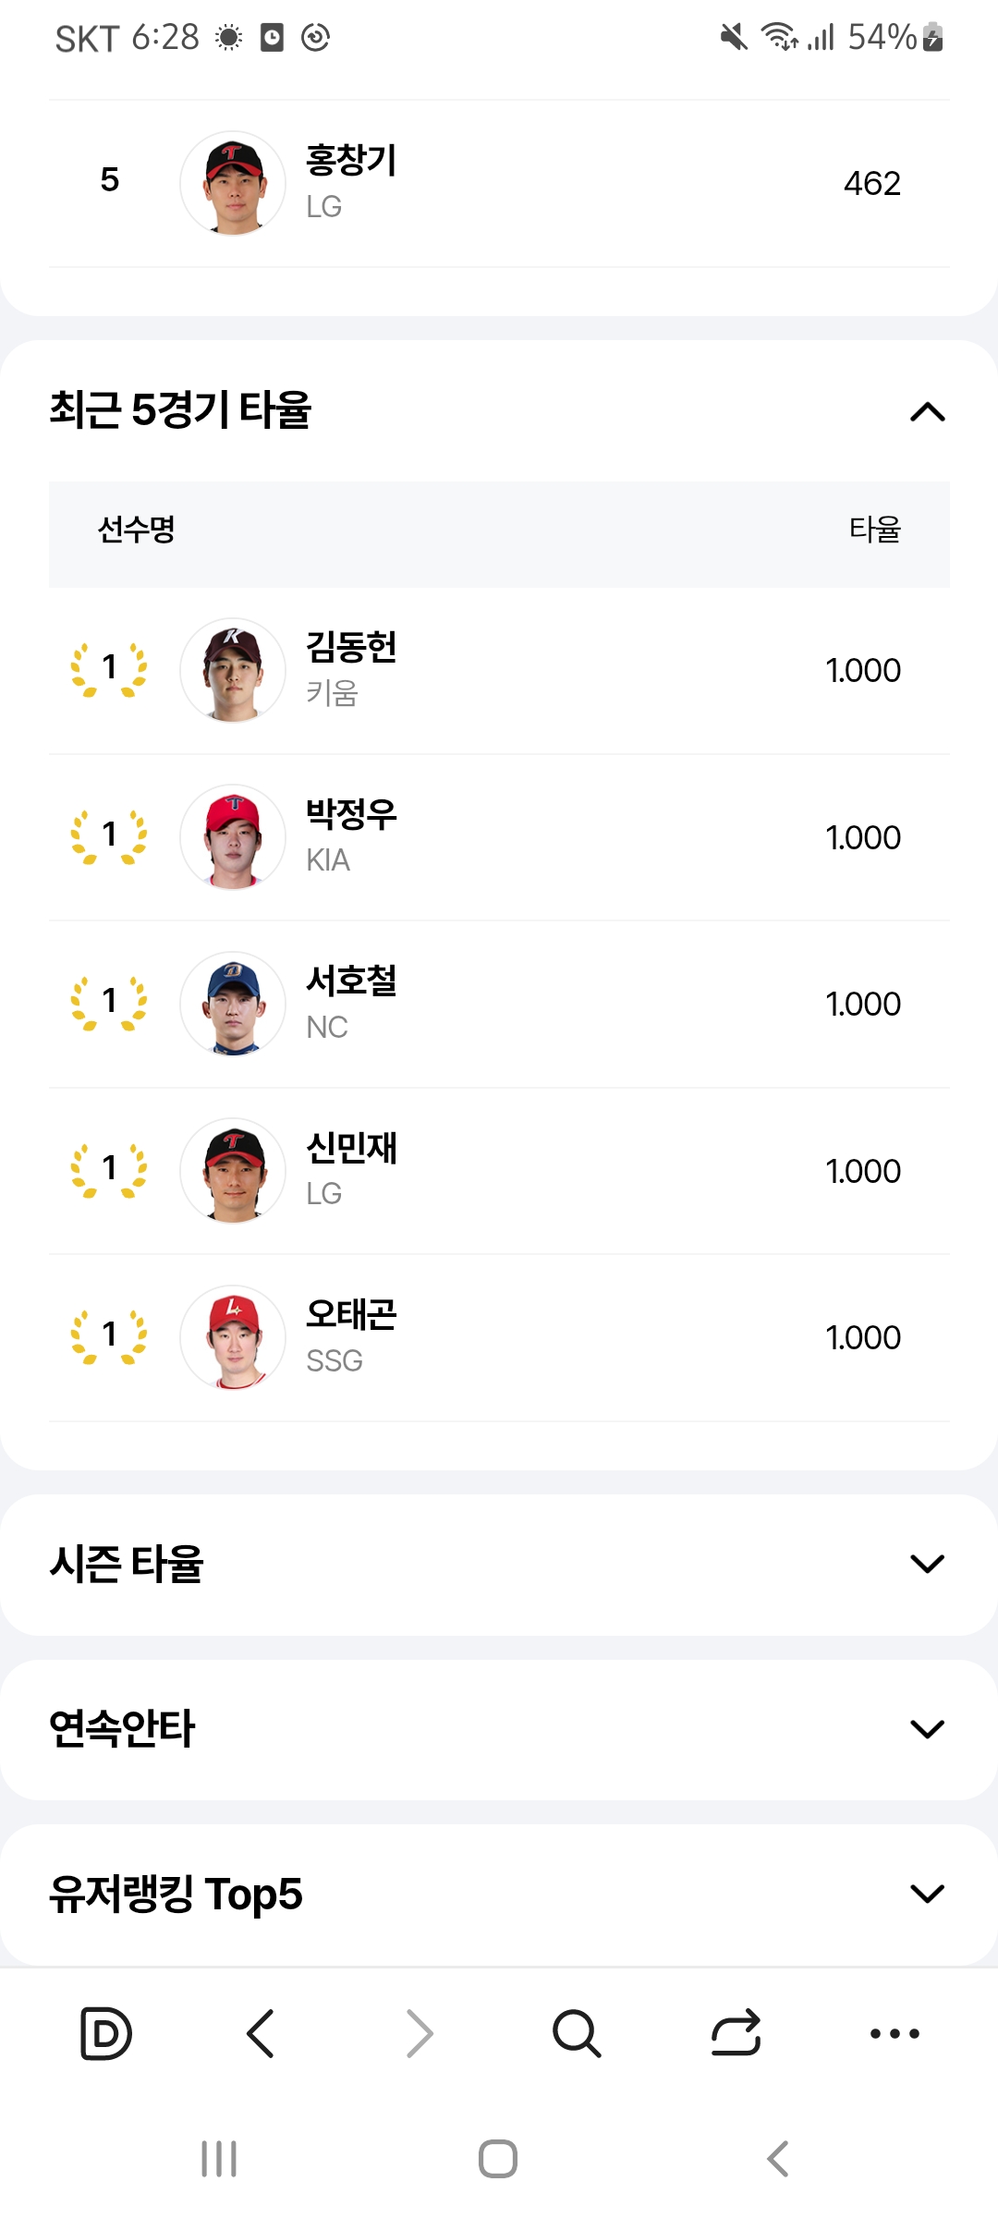This screenshot has height=2218, width=998.
Task: Go back using browser back arrow
Action: (262, 2034)
